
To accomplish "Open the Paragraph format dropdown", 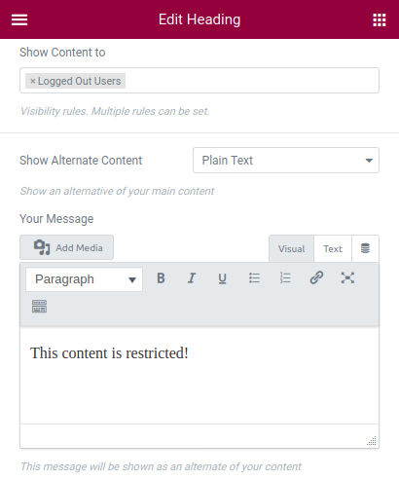I will click(84, 279).
